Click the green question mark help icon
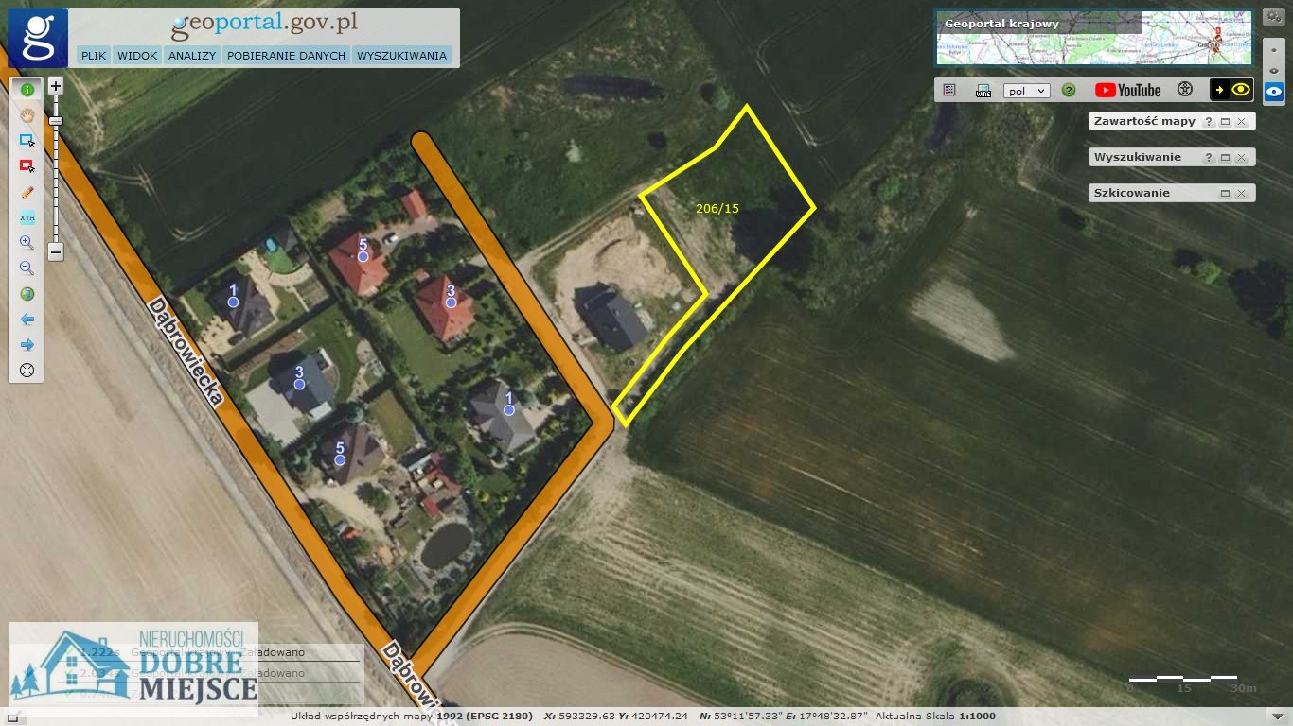This screenshot has width=1293, height=726. 1069,91
